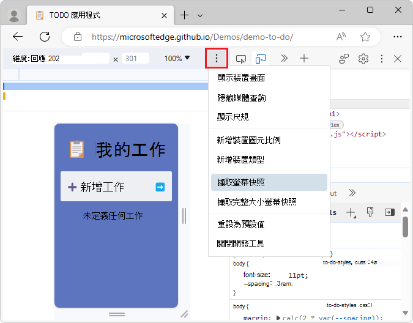Open Customize and control DevTools dots menu
This screenshot has height=323, width=413.
(x=382, y=59)
